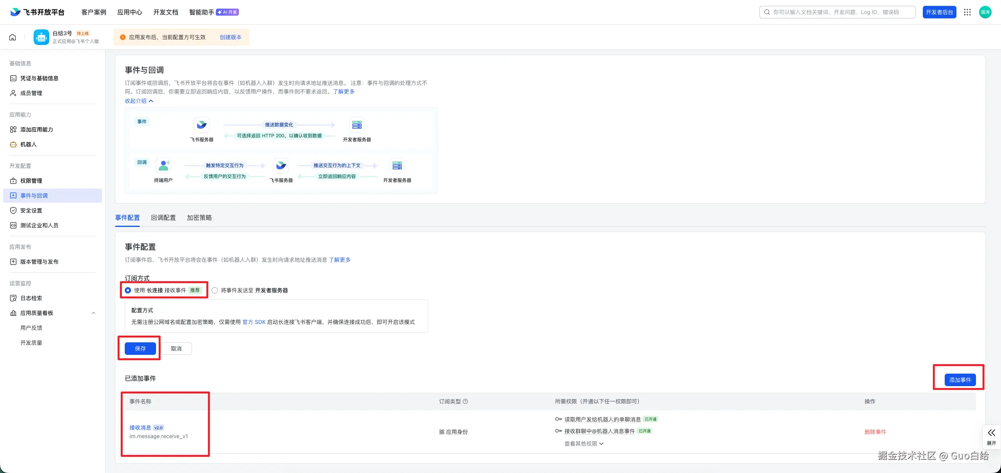Click the 订阅类型 help question icon

click(465, 401)
